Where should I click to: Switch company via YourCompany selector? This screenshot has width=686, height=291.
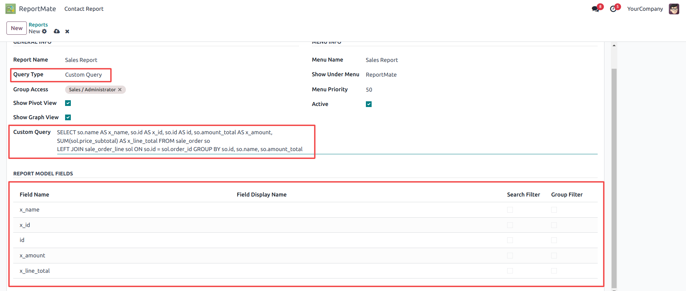(x=645, y=9)
